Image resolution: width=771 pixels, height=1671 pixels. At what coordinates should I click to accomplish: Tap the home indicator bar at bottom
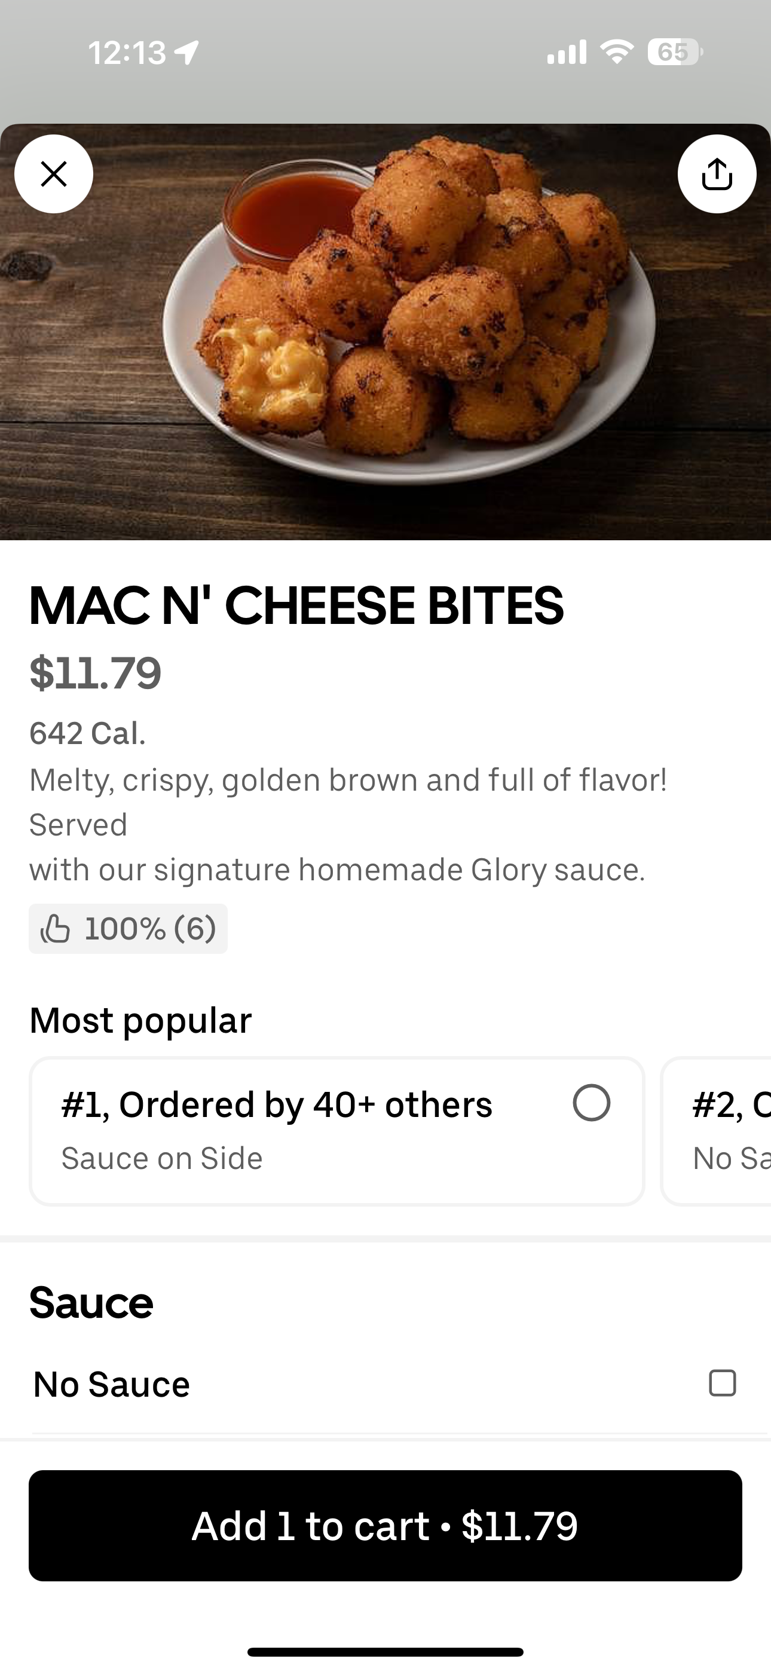click(385, 1652)
